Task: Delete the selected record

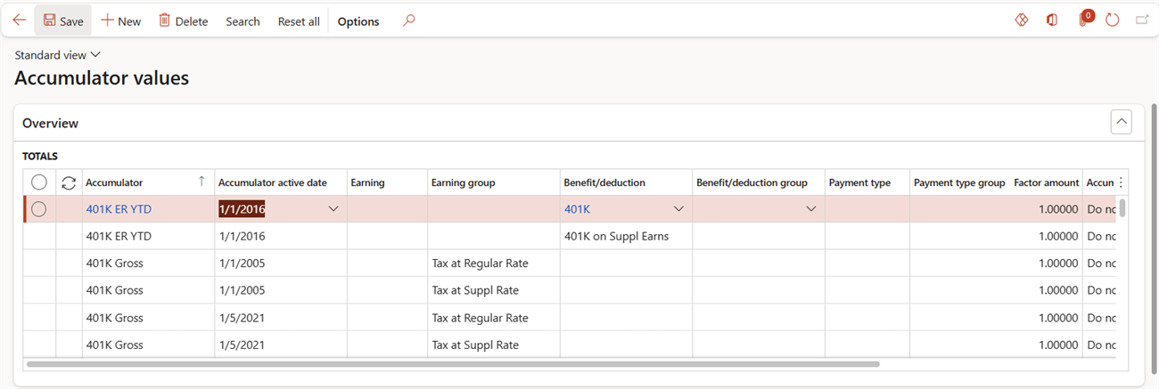Action: (183, 20)
